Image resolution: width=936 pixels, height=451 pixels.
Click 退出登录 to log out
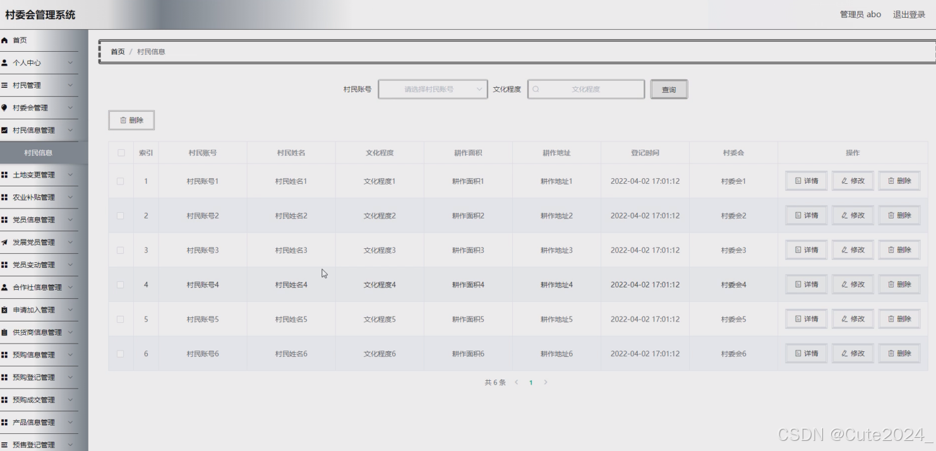[x=909, y=15]
